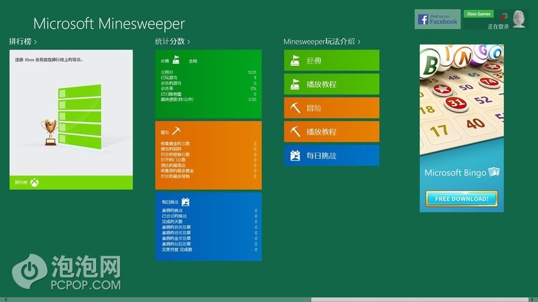Viewport: 538px width, 302px height.
Task: Click the 收集黄金的总数 stat row
Action: 208,143
